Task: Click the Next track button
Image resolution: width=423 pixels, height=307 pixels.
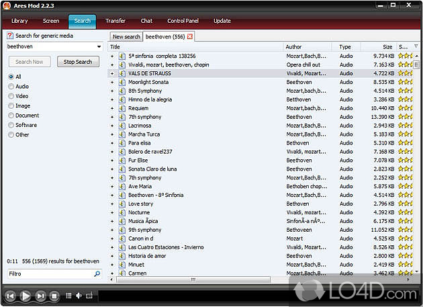Action: pyautogui.click(x=40, y=296)
